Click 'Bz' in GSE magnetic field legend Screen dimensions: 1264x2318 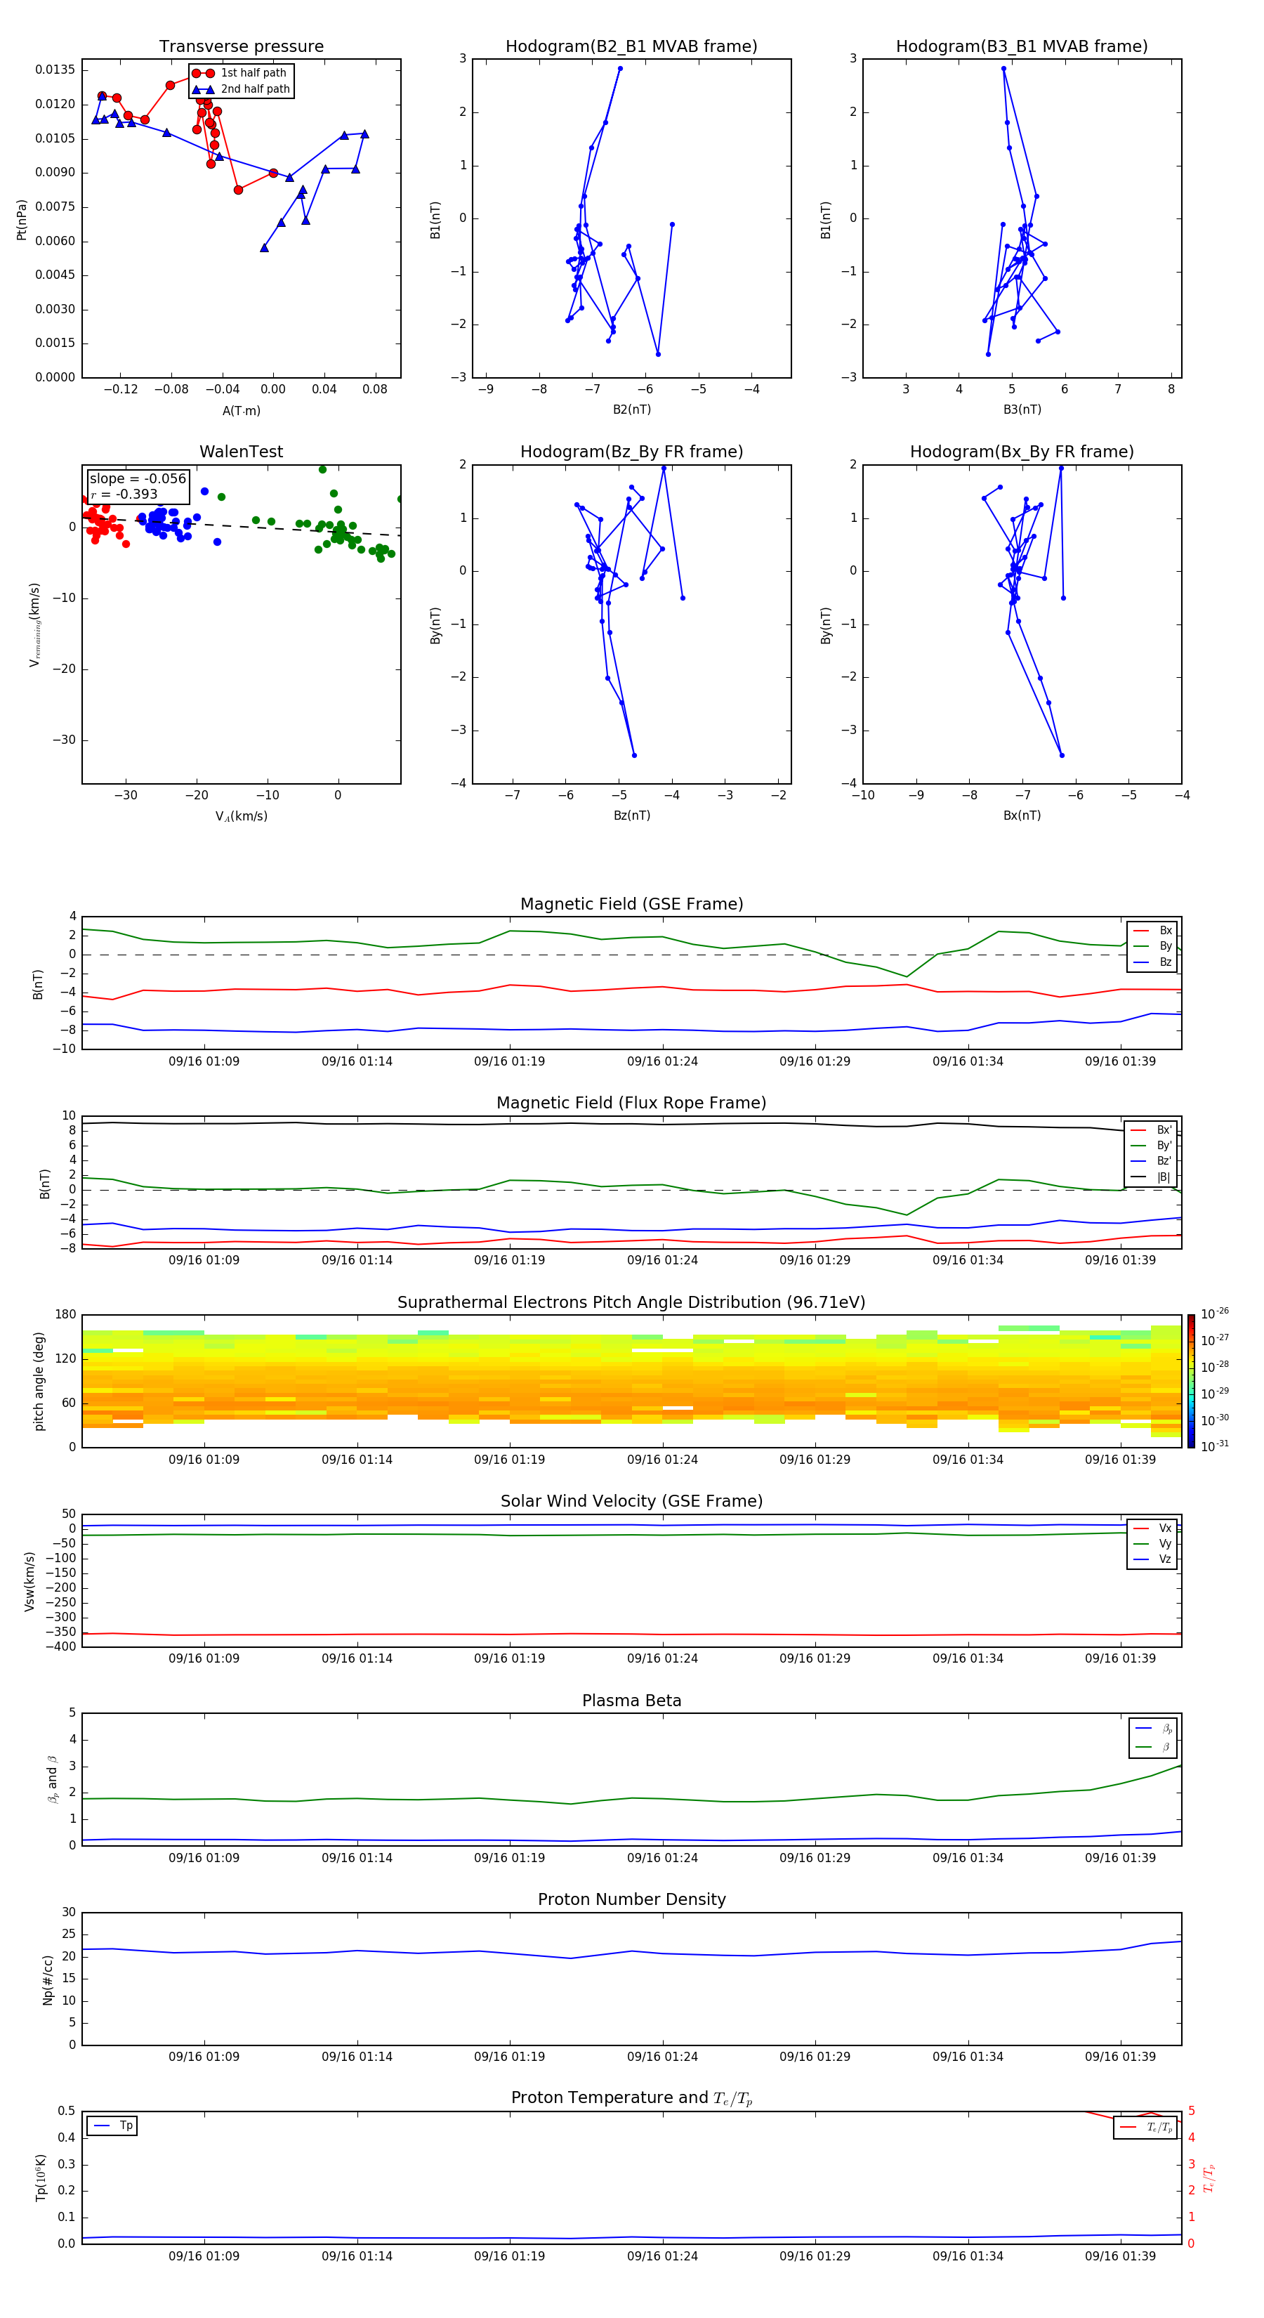click(1165, 962)
